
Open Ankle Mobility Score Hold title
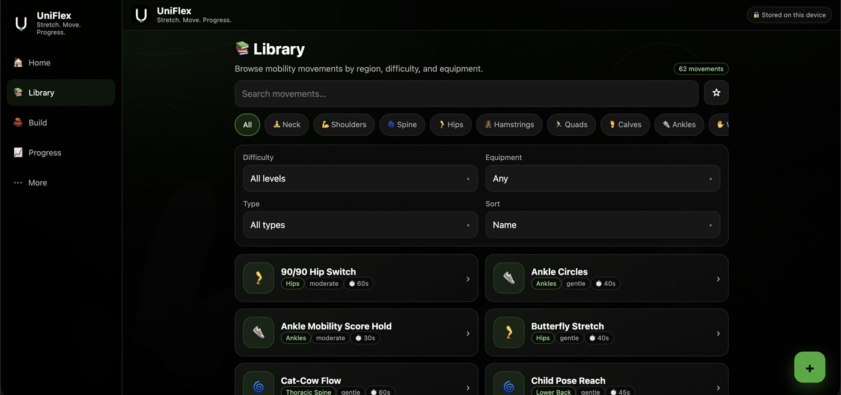(336, 326)
